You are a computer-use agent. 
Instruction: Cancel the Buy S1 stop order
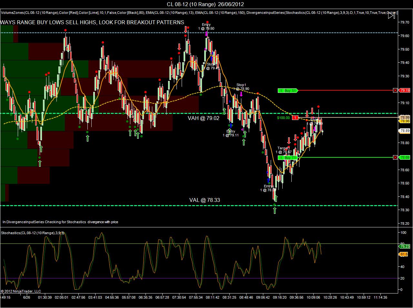(x=395, y=90)
